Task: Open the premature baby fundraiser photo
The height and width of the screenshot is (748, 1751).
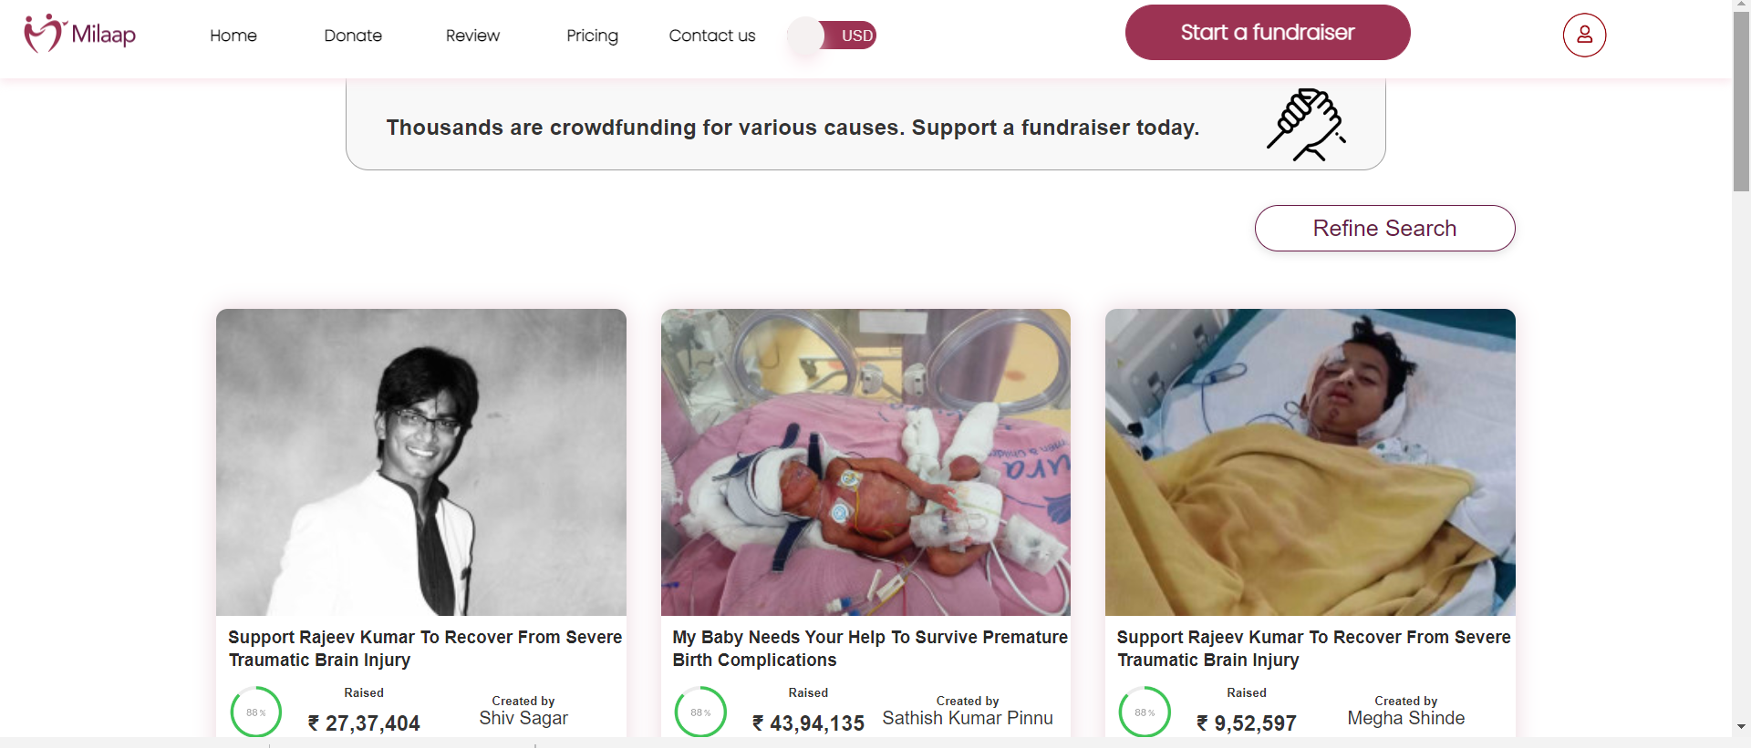Action: (865, 462)
